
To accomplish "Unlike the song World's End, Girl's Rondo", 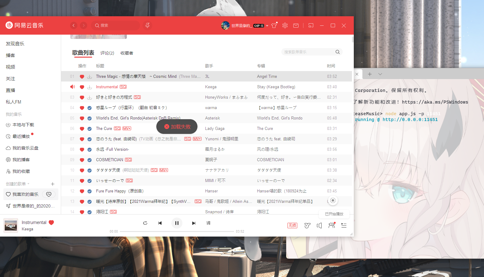I will click(x=82, y=118).
